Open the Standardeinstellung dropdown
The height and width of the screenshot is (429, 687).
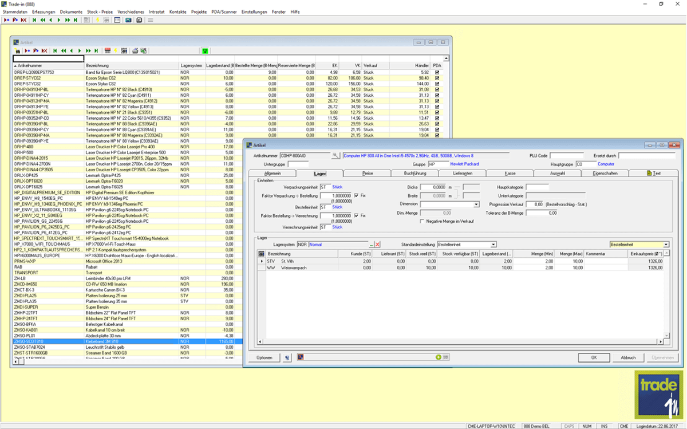493,245
